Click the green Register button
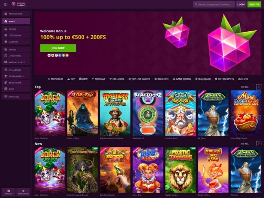The width and height of the screenshot is (264, 198). pos(254,4)
